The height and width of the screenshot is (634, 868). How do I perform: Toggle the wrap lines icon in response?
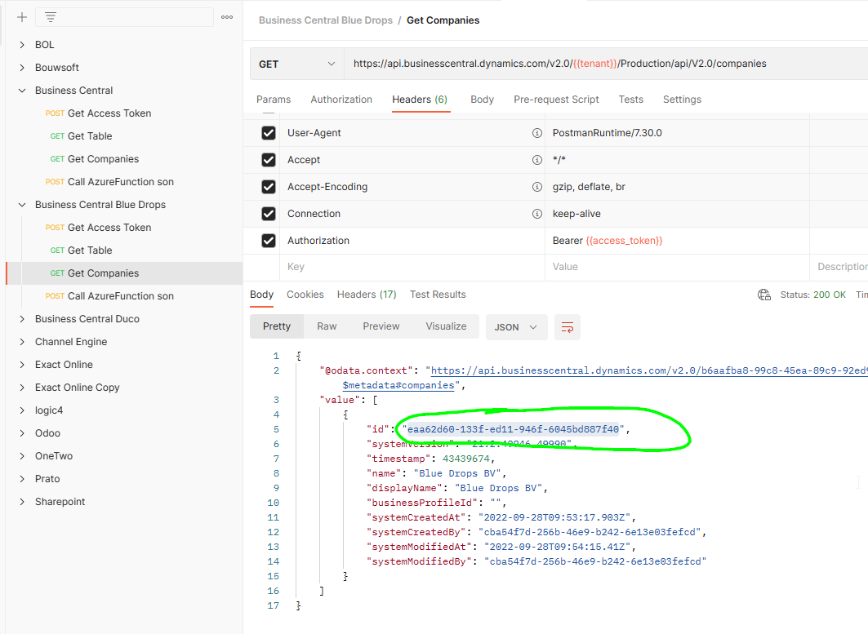[x=568, y=327]
